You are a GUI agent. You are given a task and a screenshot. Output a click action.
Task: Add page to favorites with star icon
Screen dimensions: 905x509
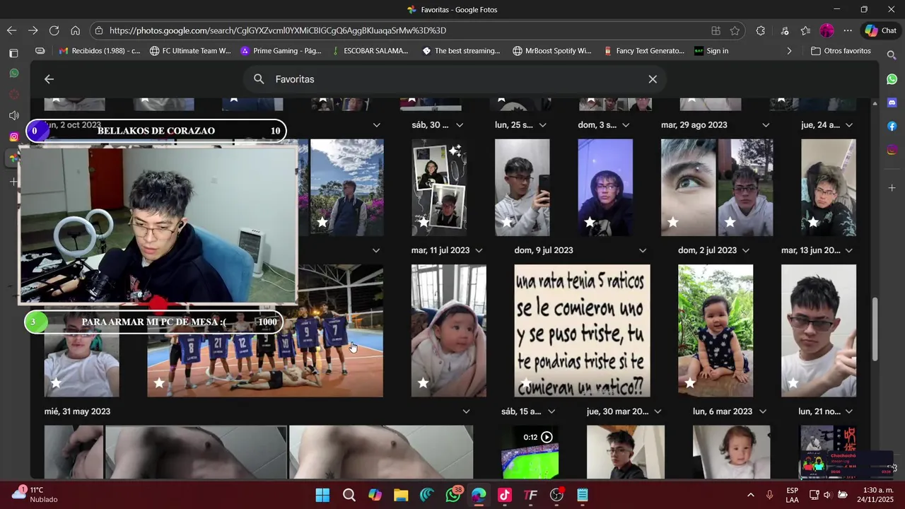[x=735, y=30]
